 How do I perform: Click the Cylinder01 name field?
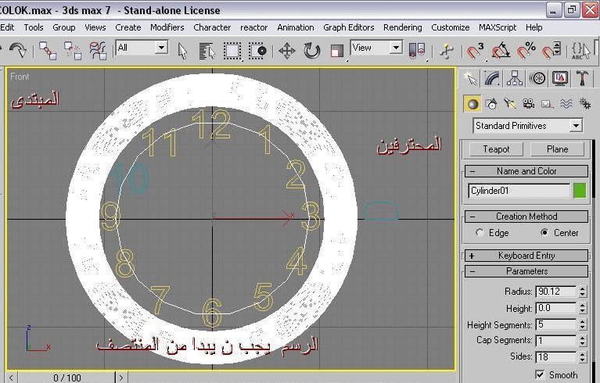point(519,191)
